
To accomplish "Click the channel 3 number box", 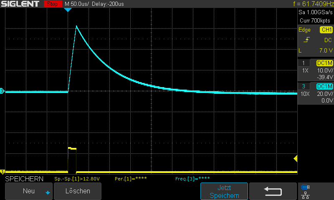I will pos(304,86).
